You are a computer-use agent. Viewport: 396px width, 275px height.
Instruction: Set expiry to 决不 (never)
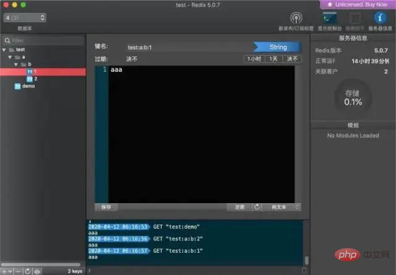pyautogui.click(x=291, y=59)
